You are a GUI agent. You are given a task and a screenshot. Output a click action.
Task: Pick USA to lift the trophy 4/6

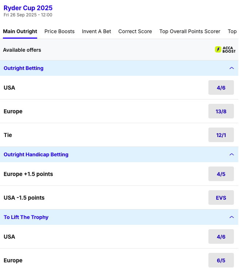221,237
